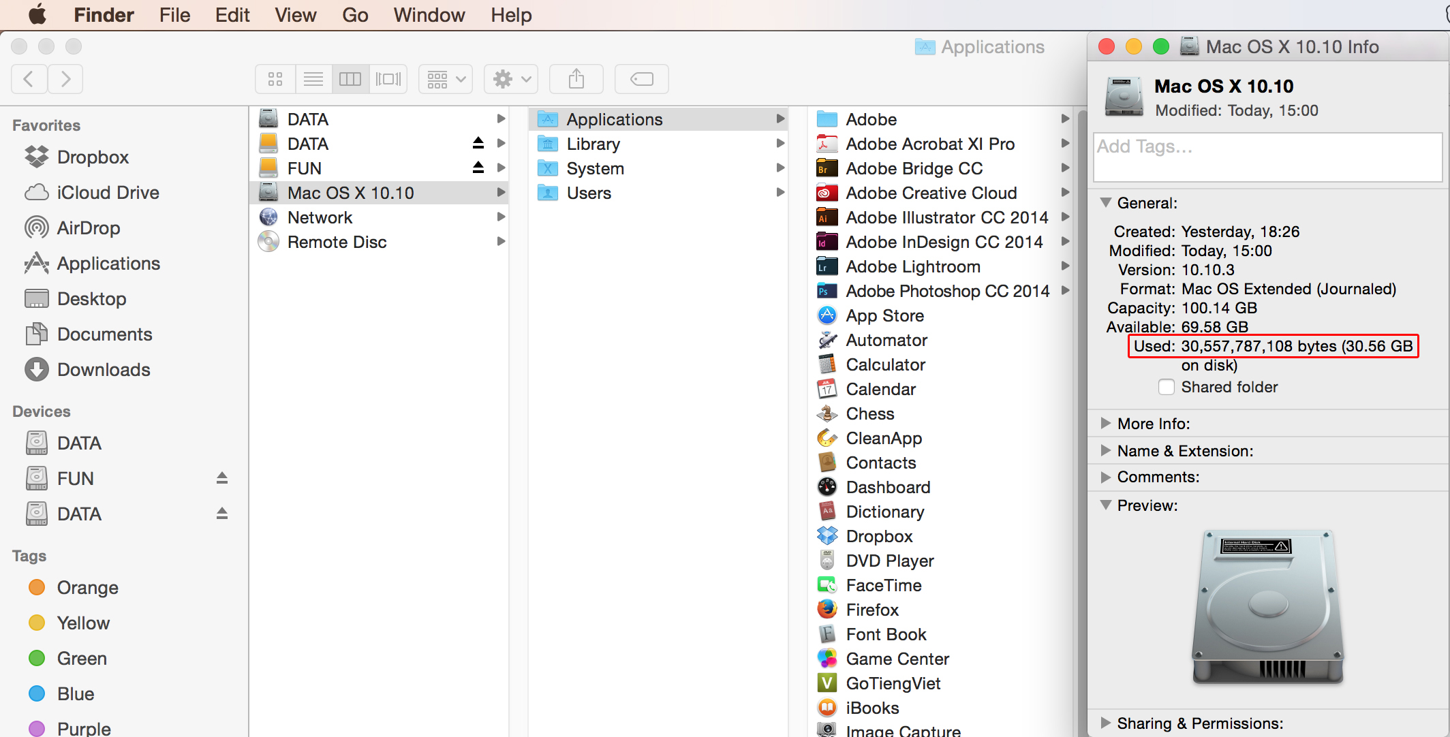Select the Library folder
The width and height of the screenshot is (1450, 737).
coord(658,144)
